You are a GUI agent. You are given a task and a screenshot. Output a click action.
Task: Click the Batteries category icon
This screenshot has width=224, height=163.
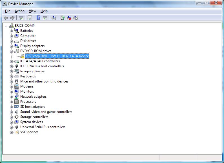17,31
